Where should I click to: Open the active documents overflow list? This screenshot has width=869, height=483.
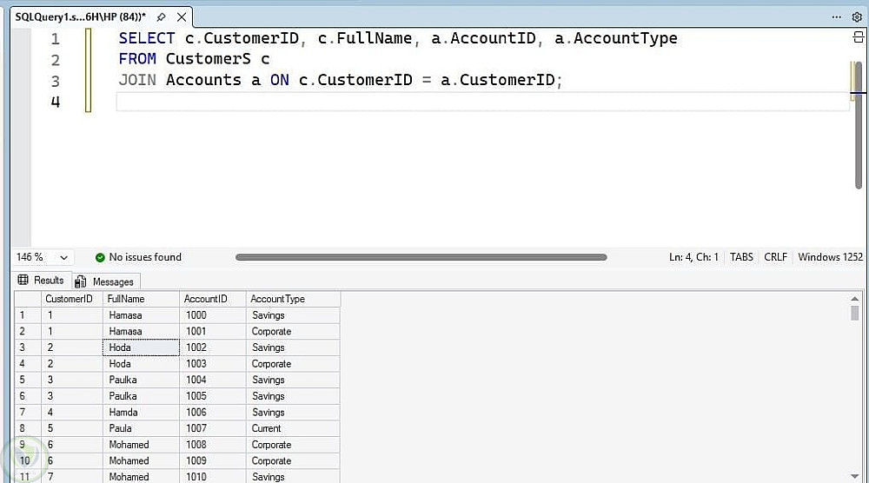837,17
